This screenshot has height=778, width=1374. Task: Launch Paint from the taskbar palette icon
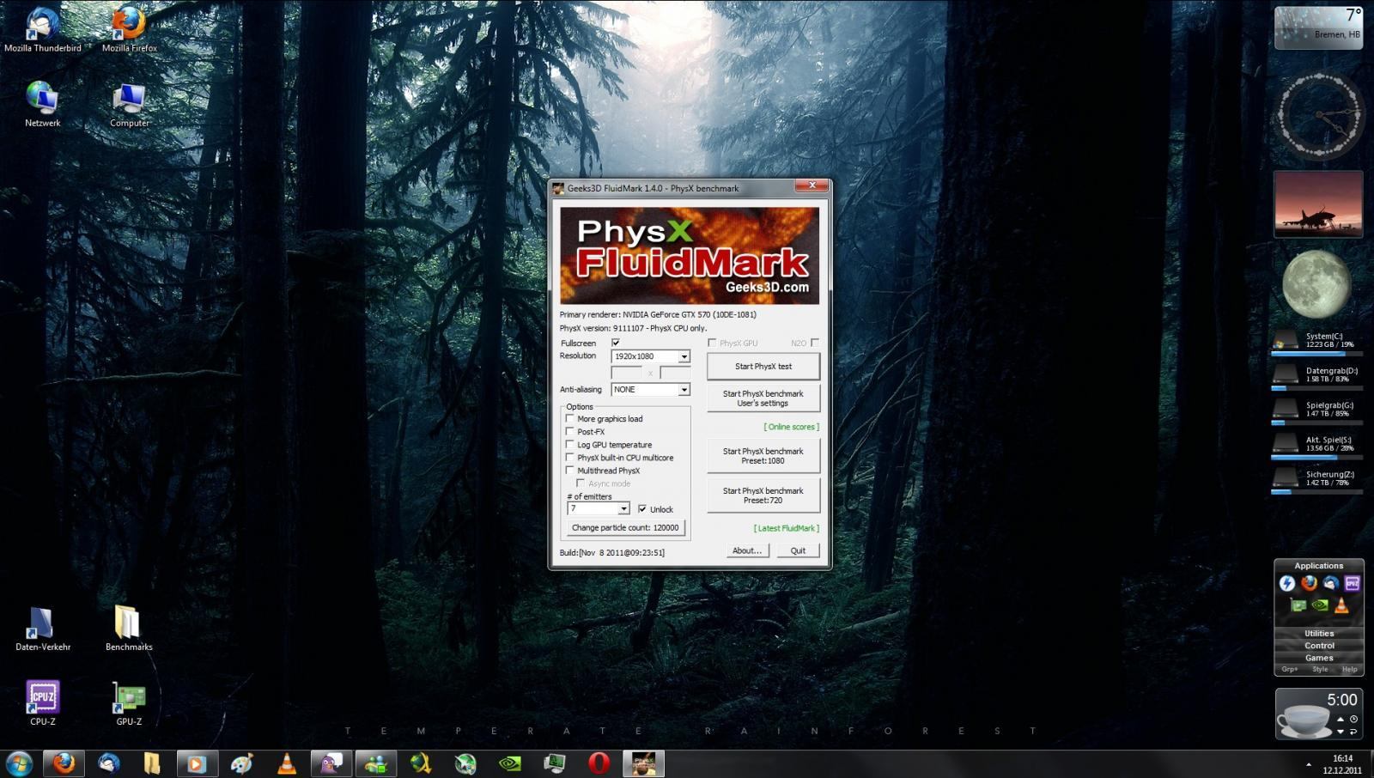tap(242, 763)
